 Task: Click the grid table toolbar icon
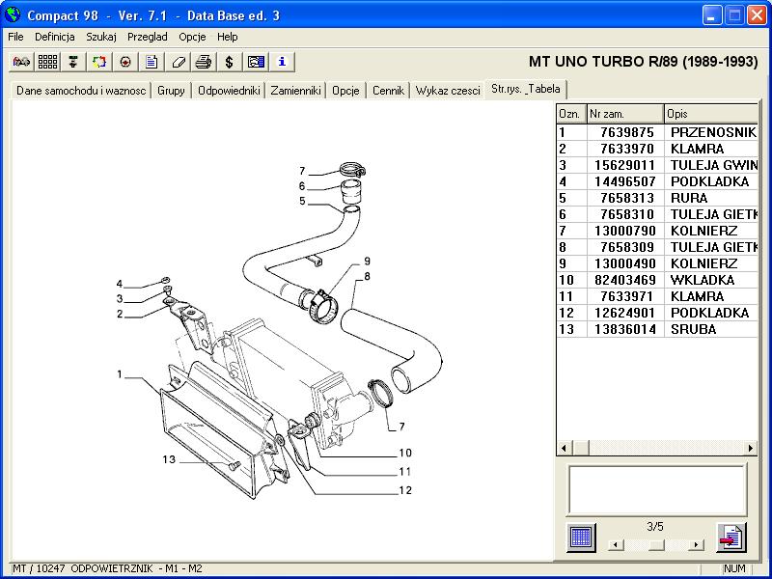tap(47, 62)
